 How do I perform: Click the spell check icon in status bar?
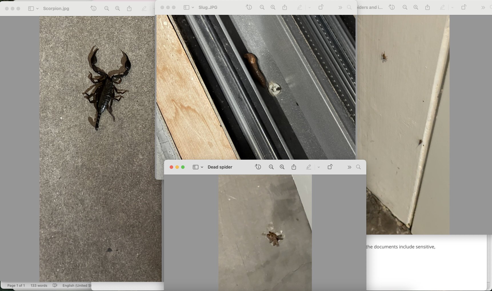click(x=55, y=286)
